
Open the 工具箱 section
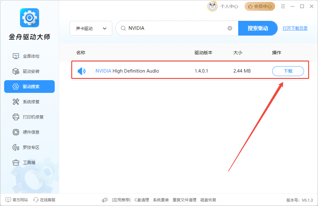(x=29, y=163)
